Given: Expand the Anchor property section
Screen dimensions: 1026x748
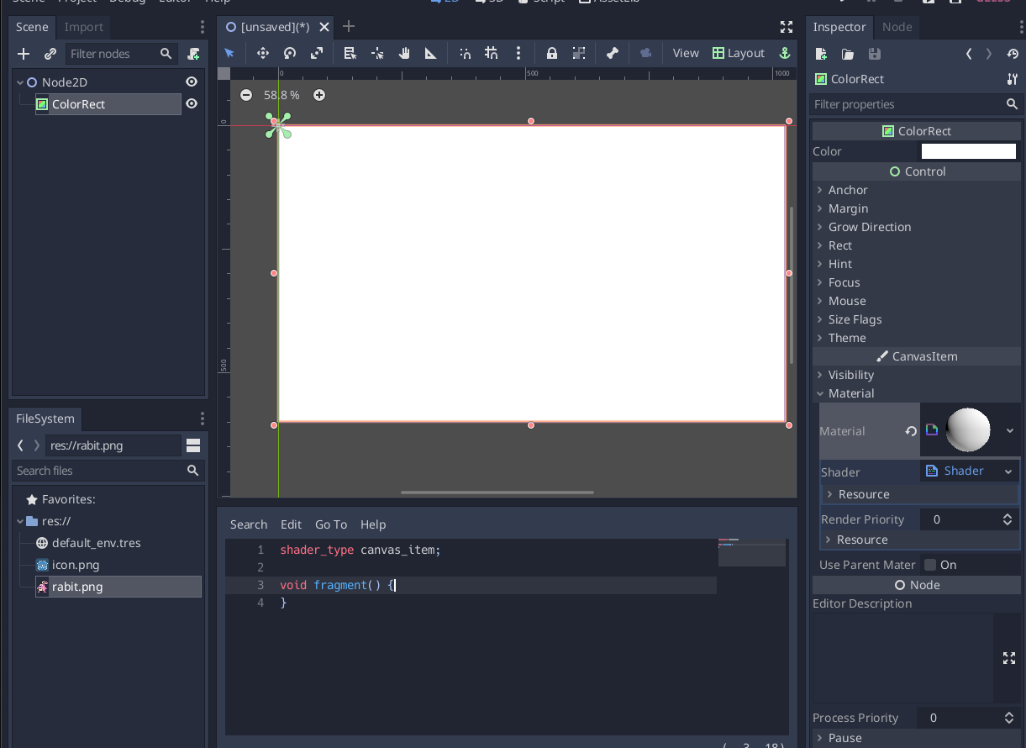Looking at the screenshot, I should tap(848, 190).
